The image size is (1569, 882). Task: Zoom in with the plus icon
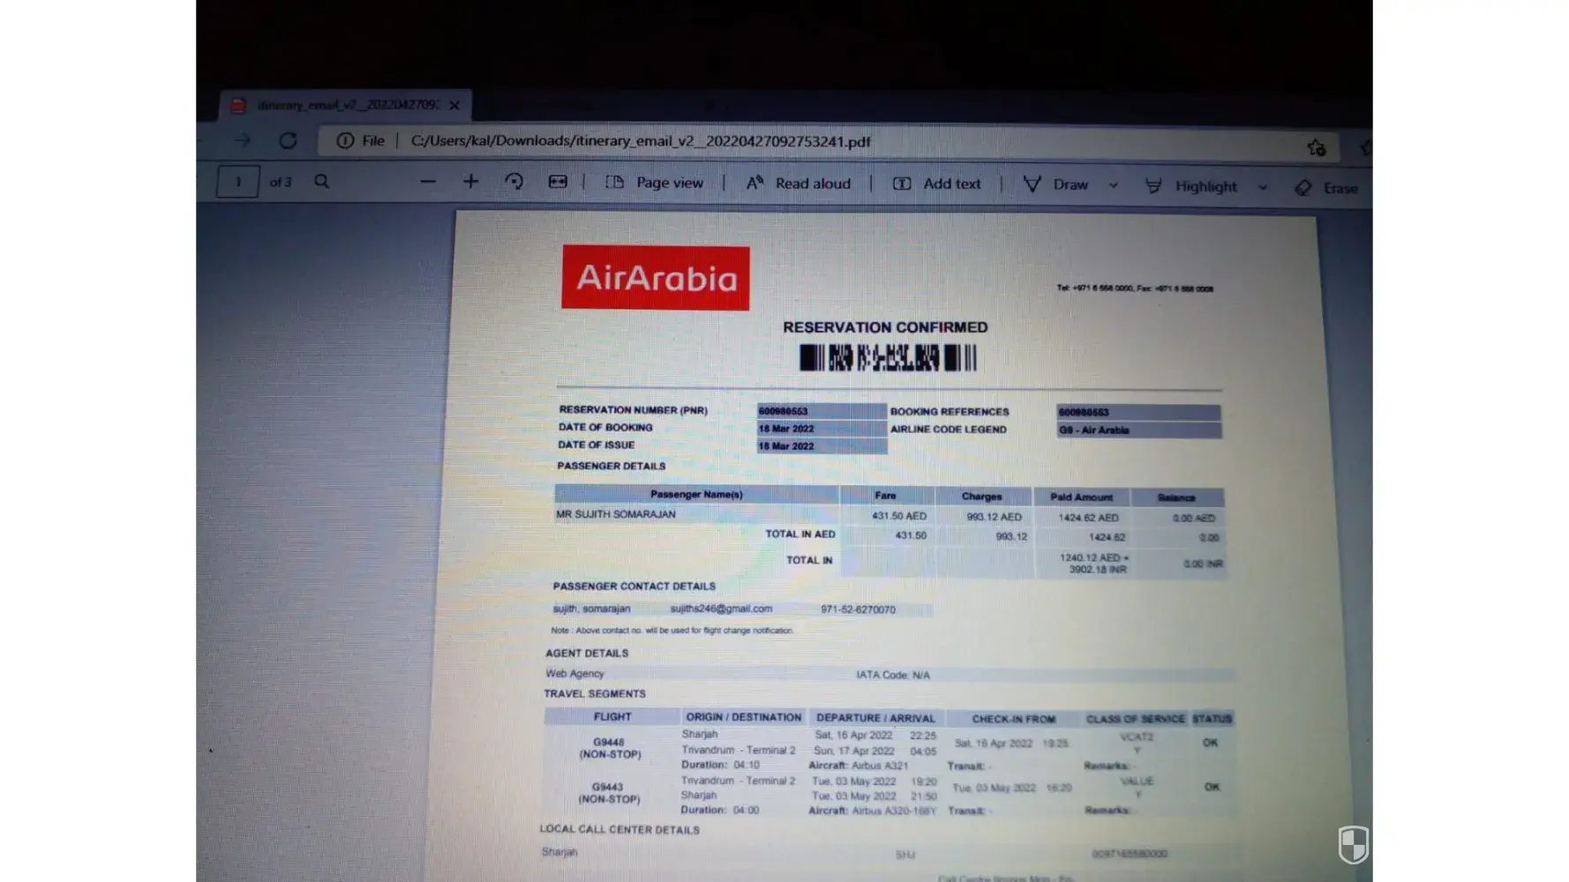471,181
